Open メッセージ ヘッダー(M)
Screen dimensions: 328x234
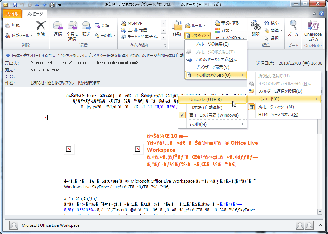coord(284,107)
